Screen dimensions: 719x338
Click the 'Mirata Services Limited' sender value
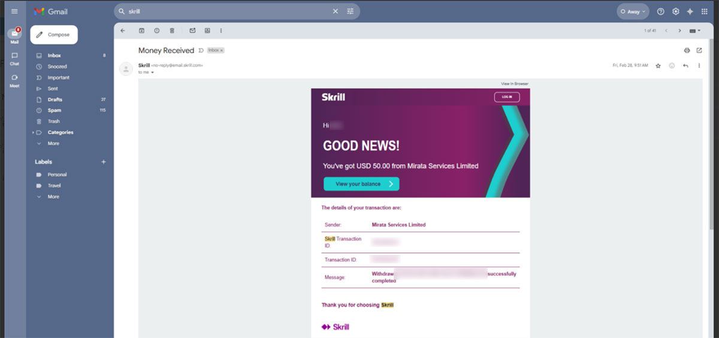coord(398,225)
